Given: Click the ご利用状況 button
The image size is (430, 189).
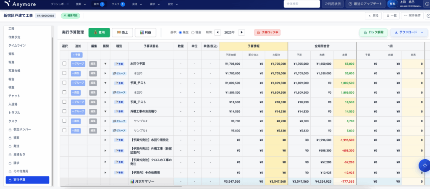Looking at the screenshot, I should coord(333,4).
